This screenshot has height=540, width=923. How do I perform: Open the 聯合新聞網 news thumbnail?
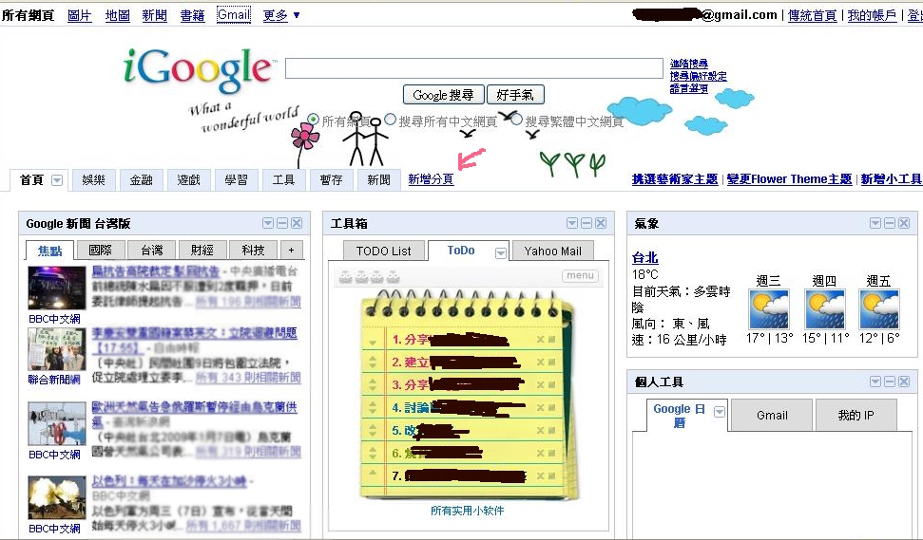pos(57,349)
